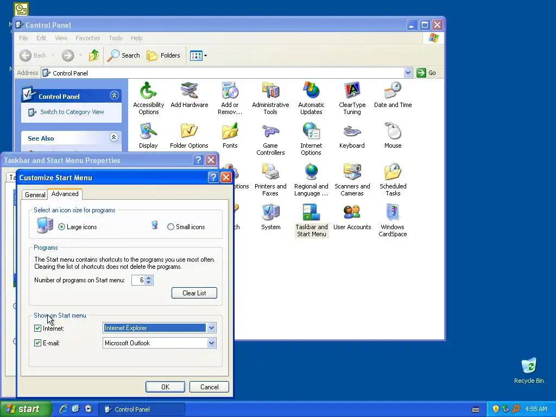This screenshot has width=556, height=417.
Task: Click the Up folder toolbar icon
Action: 94,55
